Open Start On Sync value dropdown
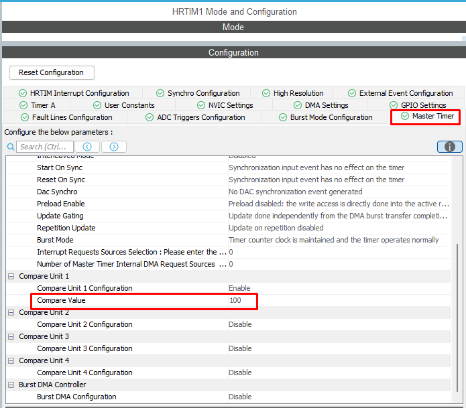Image resolution: width=466 pixels, height=408 pixels. 339,167
